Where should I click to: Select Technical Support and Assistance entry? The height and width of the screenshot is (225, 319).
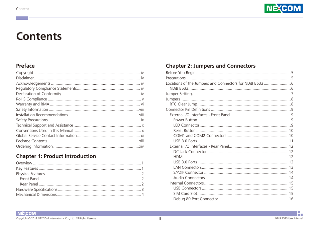[80, 125]
